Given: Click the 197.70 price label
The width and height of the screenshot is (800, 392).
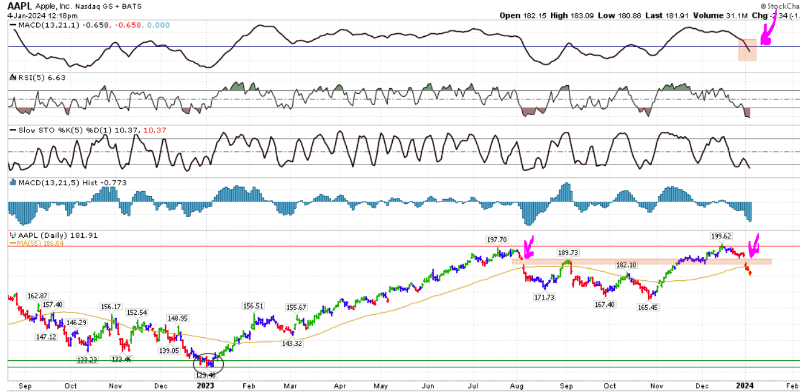Looking at the screenshot, I should tap(498, 239).
